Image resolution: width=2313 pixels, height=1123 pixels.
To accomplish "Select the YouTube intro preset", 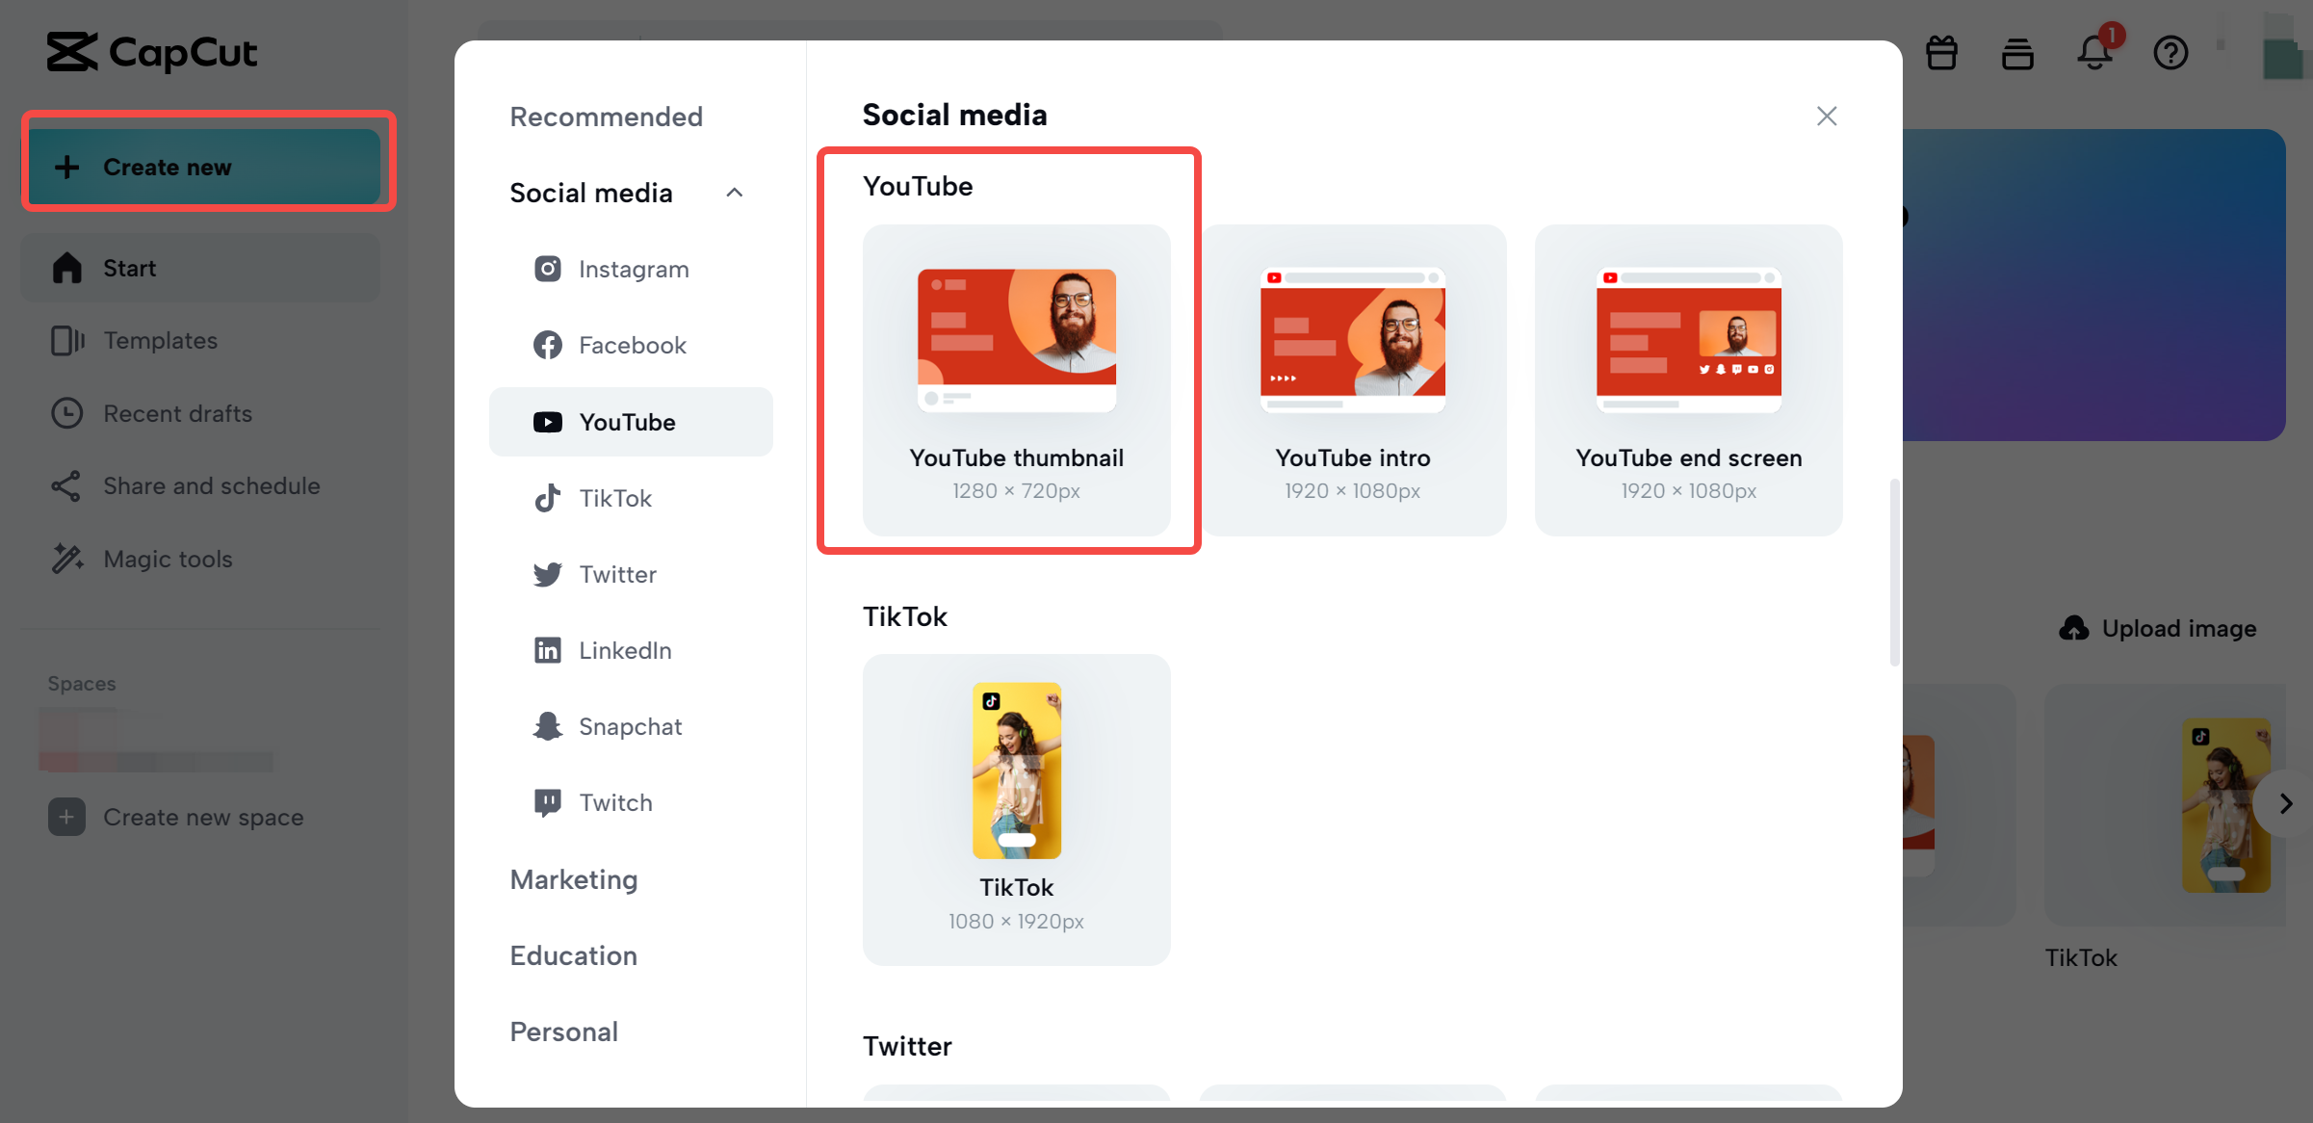I will tap(1353, 379).
